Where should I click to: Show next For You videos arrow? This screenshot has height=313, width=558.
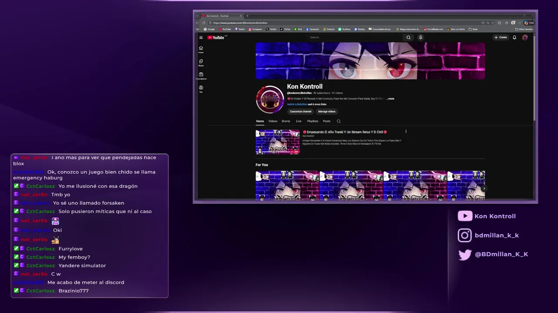pyautogui.click(x=484, y=188)
